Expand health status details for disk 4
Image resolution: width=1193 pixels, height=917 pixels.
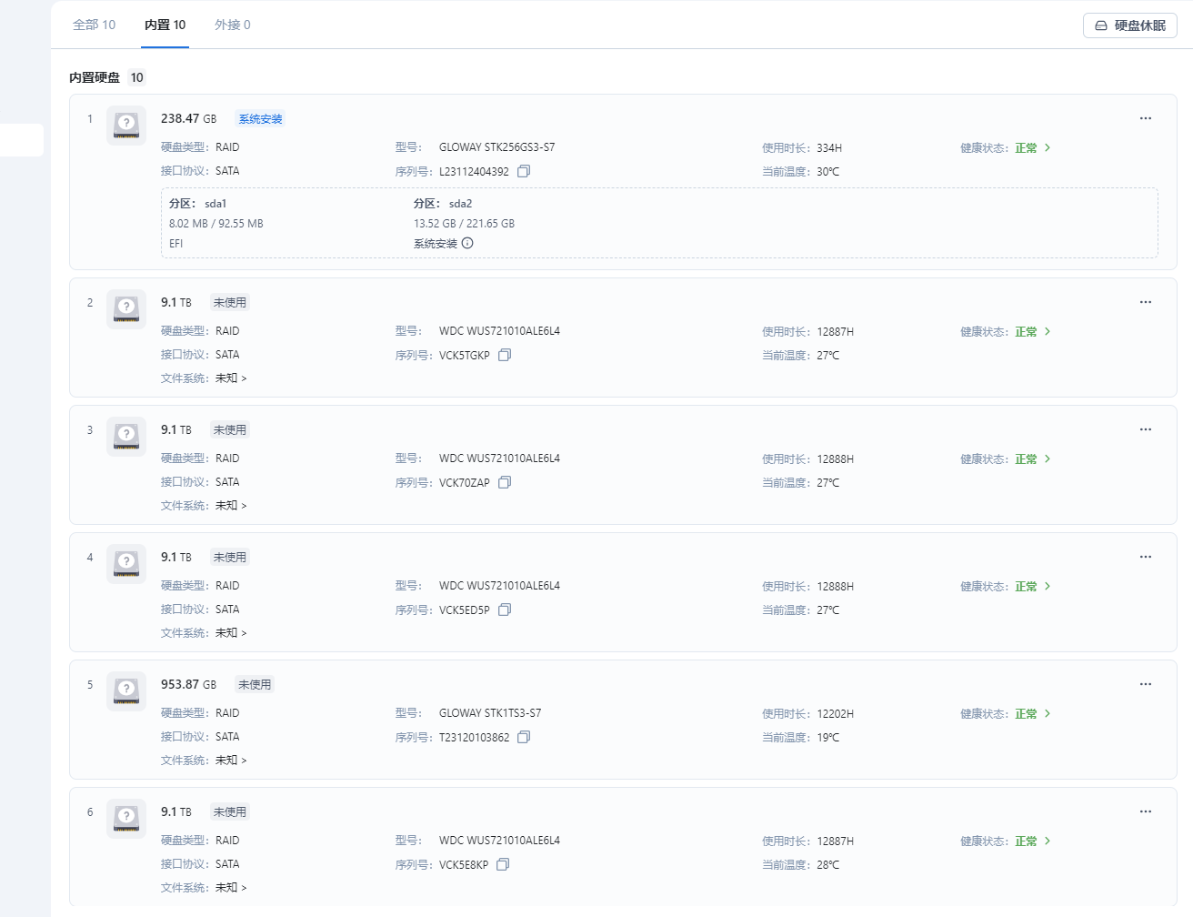click(x=1048, y=586)
